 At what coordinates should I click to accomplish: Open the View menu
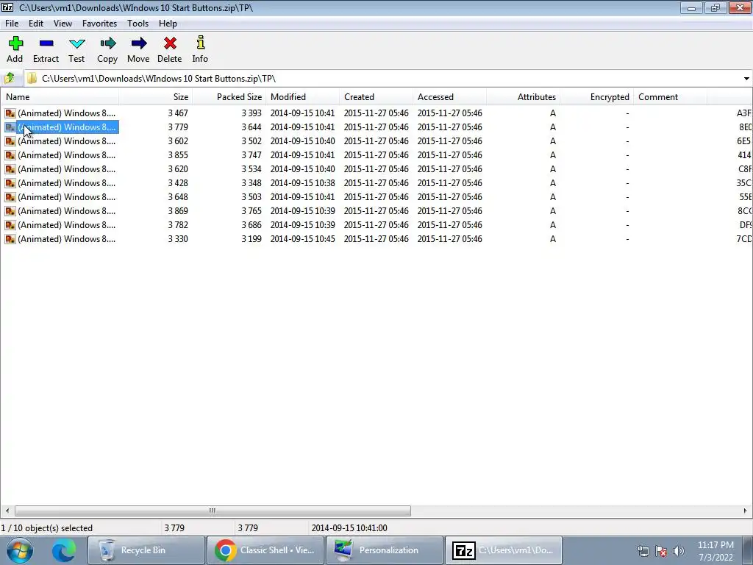pos(63,23)
